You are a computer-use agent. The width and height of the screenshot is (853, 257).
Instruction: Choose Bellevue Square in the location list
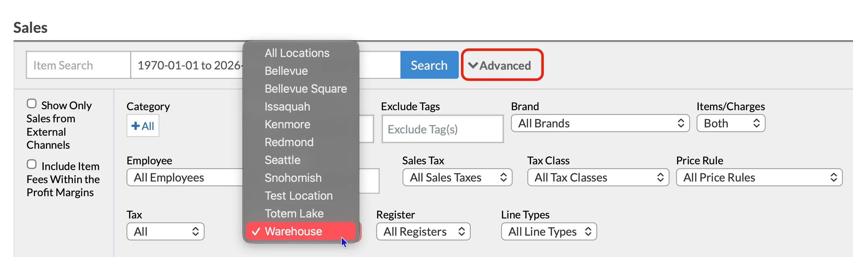click(301, 89)
